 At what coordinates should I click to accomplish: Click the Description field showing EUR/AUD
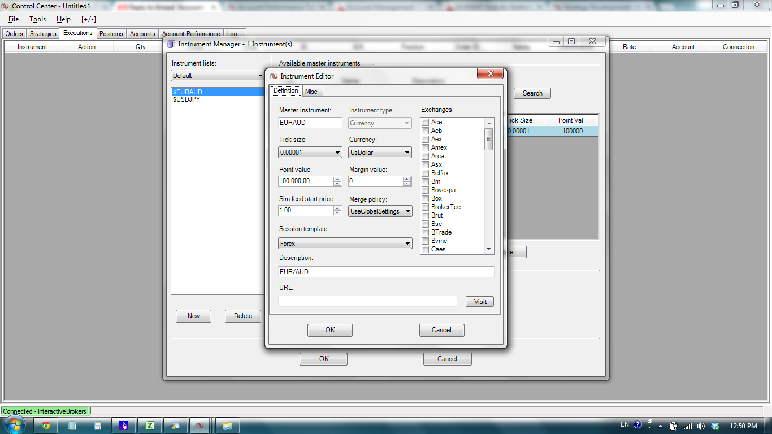[x=387, y=272]
